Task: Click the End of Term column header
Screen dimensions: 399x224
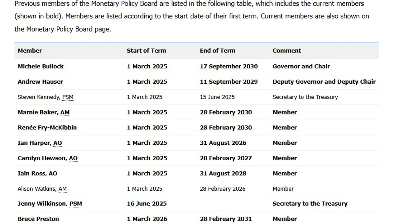Action: tap(218, 51)
